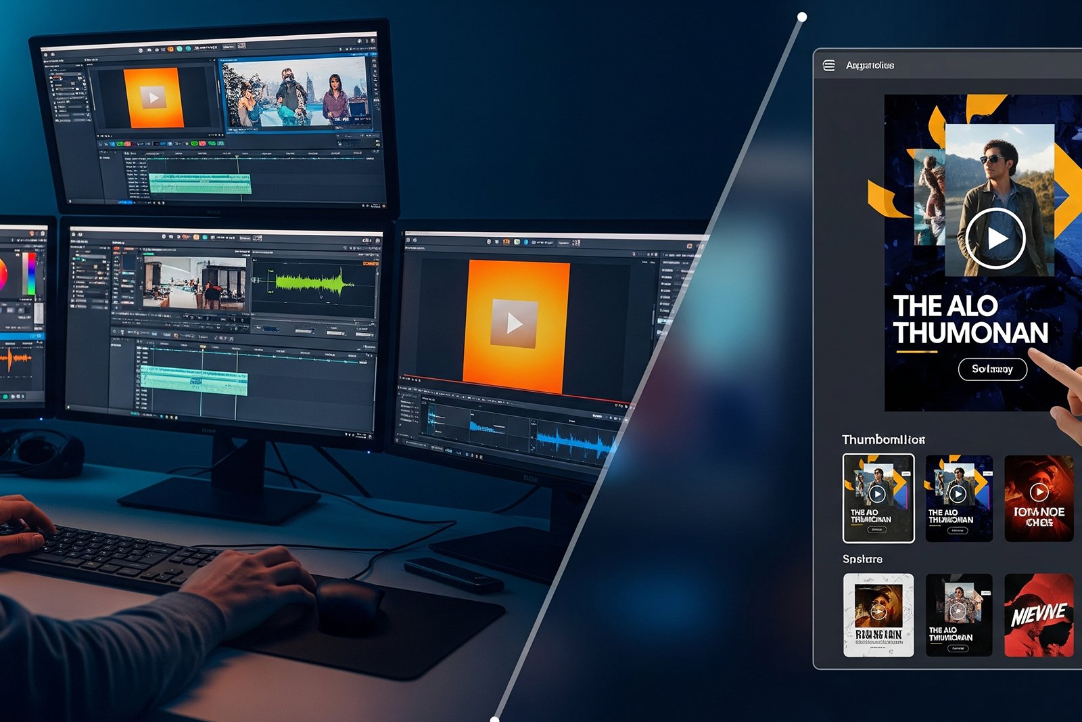Select the teal clip in center monitor timeline
Image resolution: width=1082 pixels, height=722 pixels.
[x=193, y=380]
